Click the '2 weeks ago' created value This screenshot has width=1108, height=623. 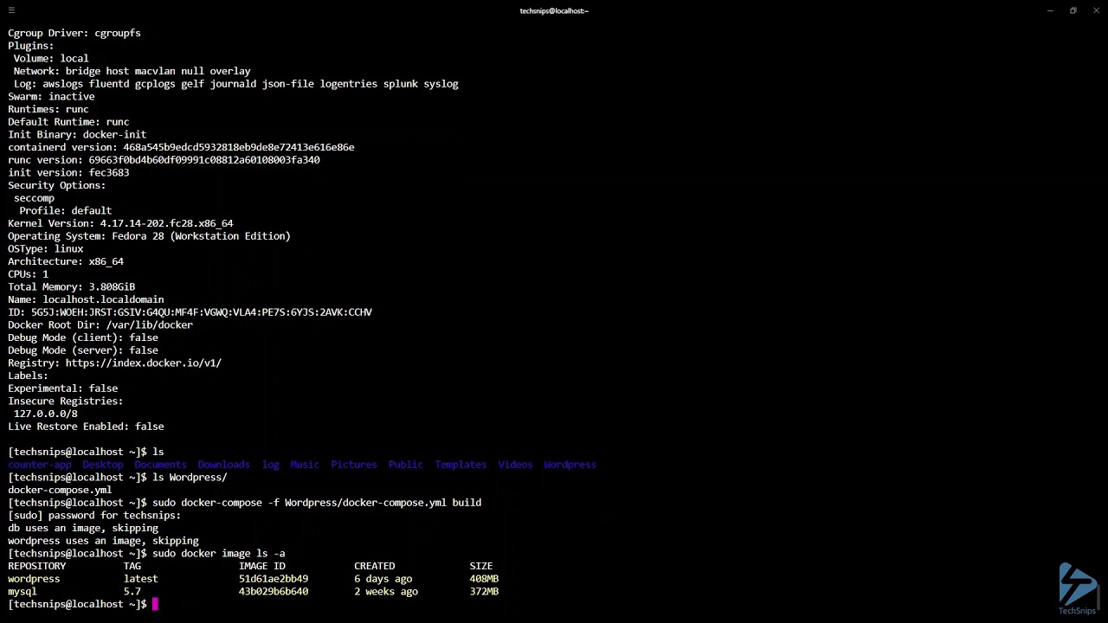(x=386, y=592)
